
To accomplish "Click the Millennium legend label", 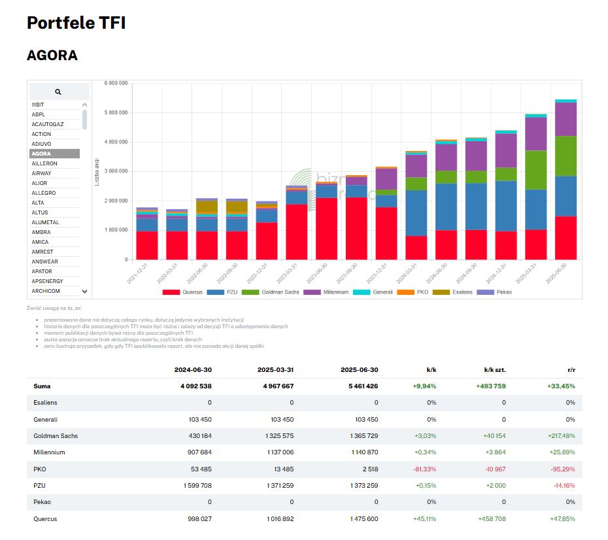I will [336, 292].
